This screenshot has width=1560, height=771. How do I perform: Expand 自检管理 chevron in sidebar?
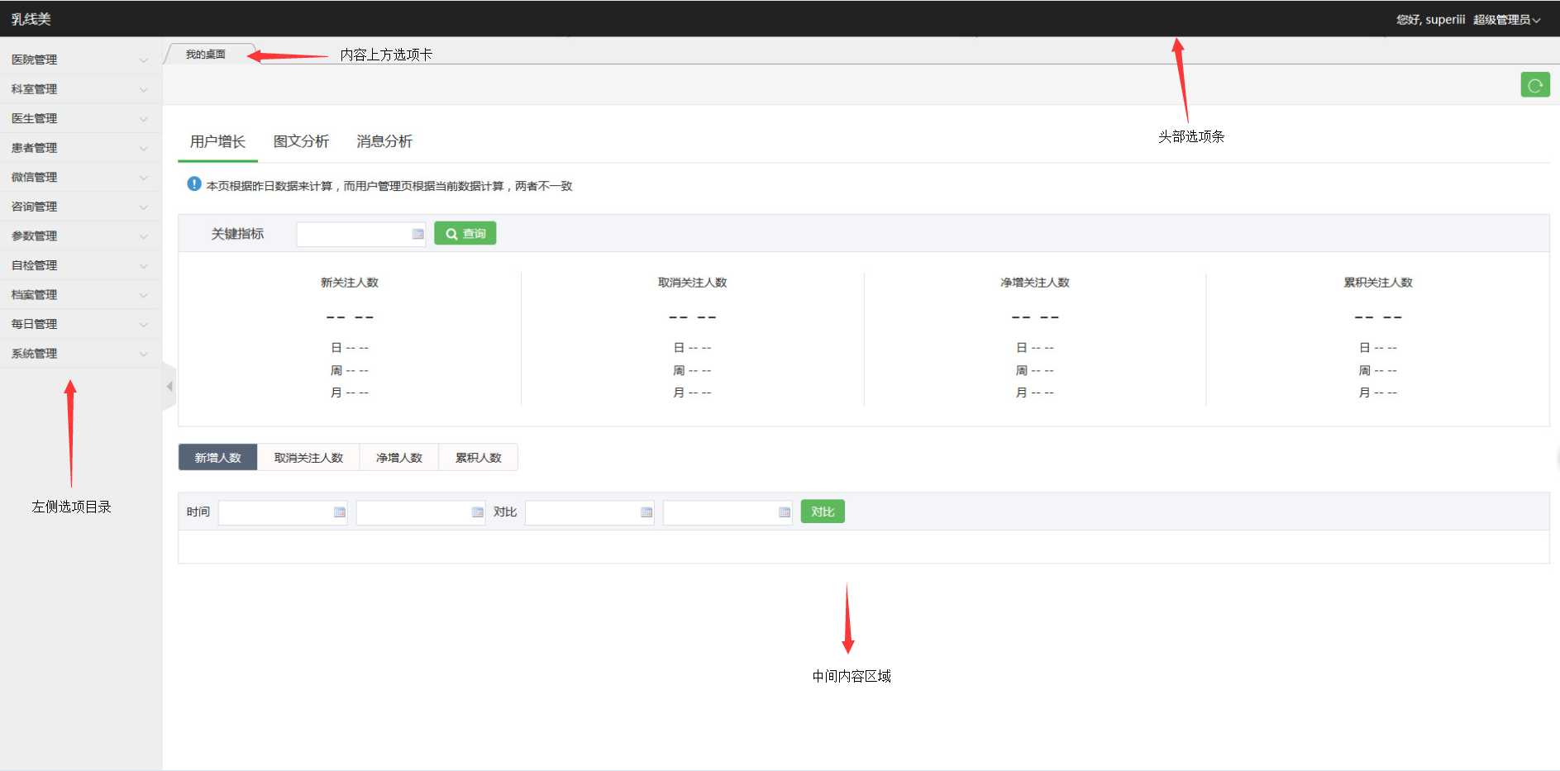coord(144,266)
